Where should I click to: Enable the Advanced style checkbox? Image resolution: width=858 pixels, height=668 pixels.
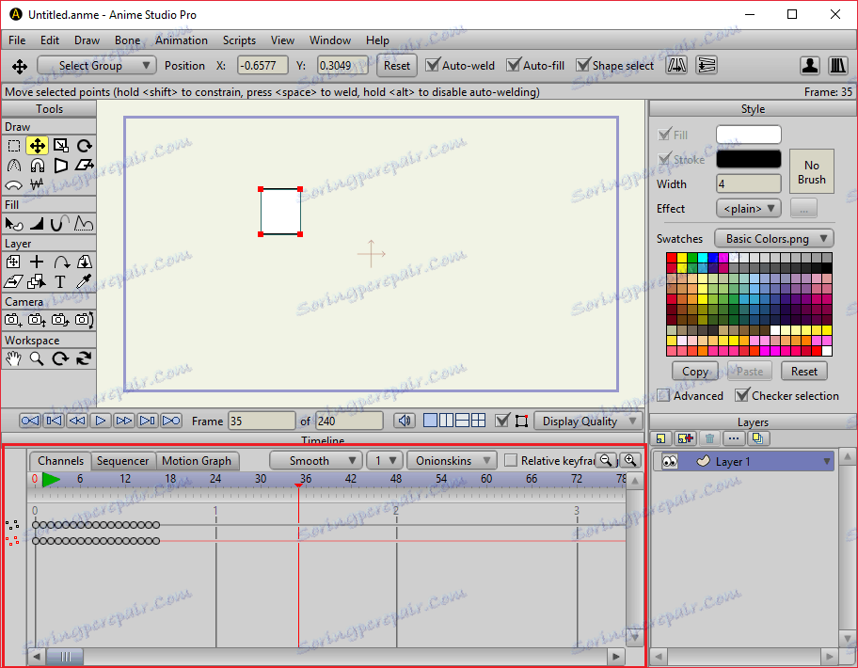pyautogui.click(x=664, y=395)
